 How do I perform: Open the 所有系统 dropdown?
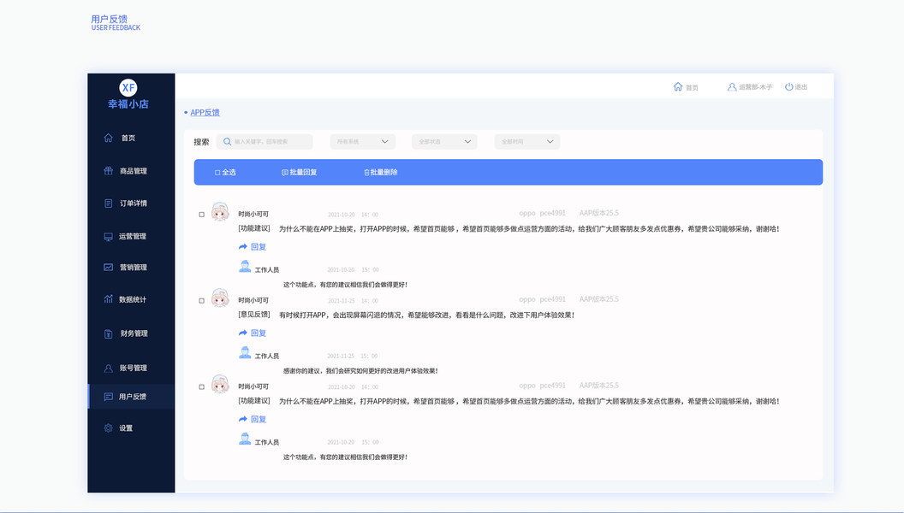[x=363, y=142]
